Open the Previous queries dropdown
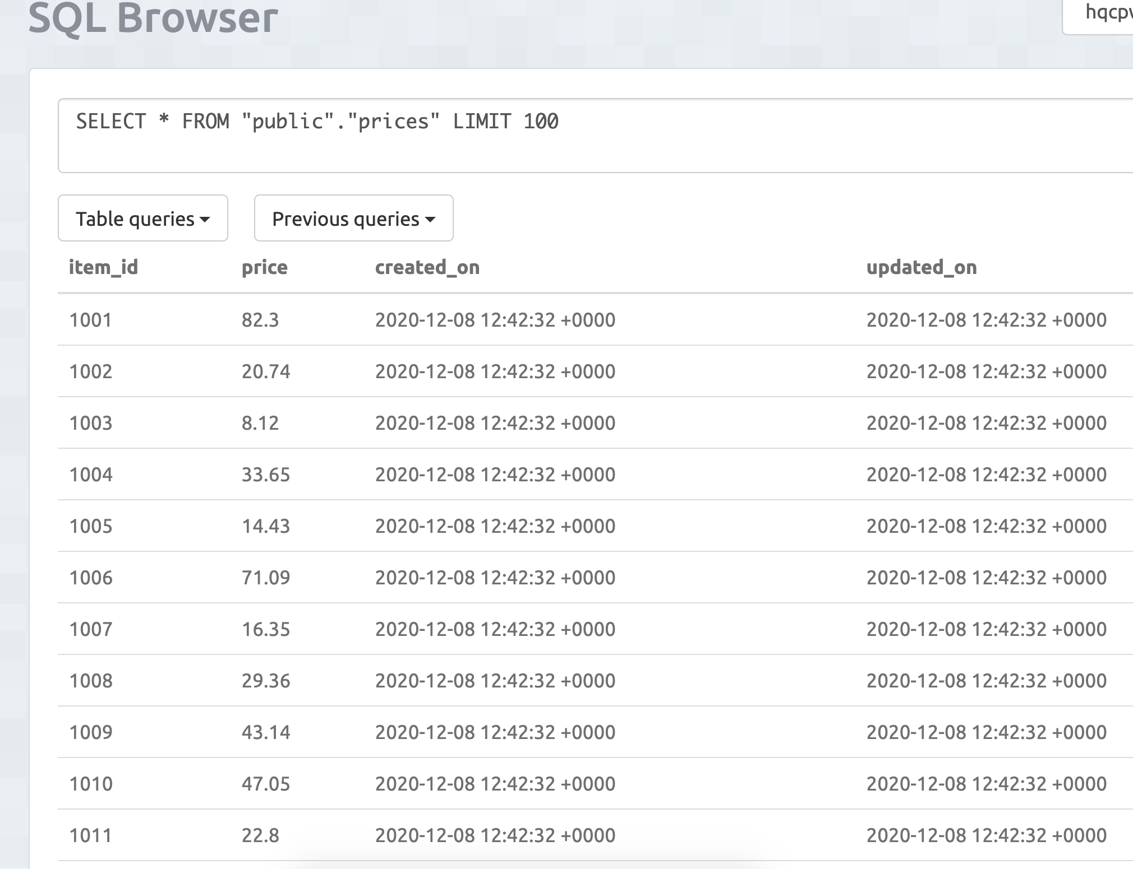 tap(353, 219)
